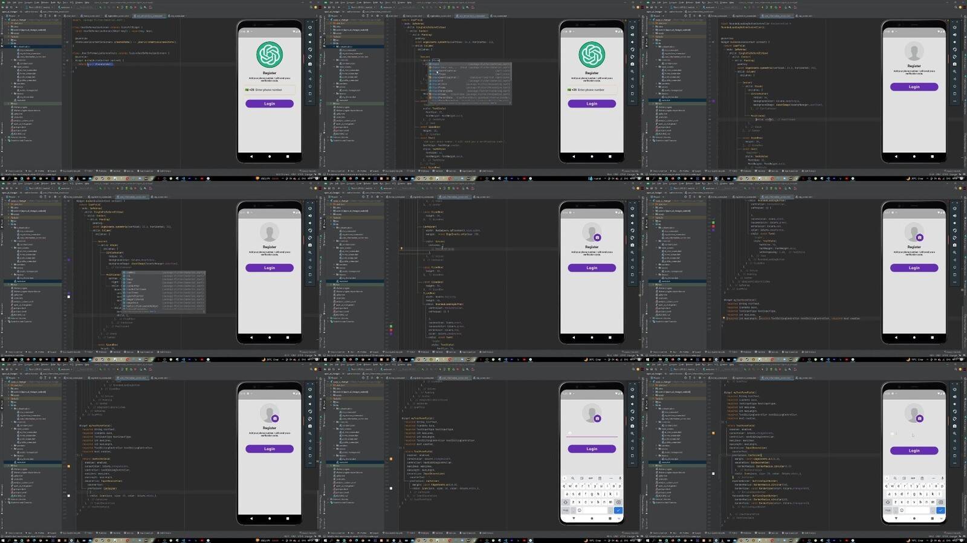Raise volume using emulator icon, top-left frame
Image resolution: width=967 pixels, height=543 pixels.
coord(310,34)
